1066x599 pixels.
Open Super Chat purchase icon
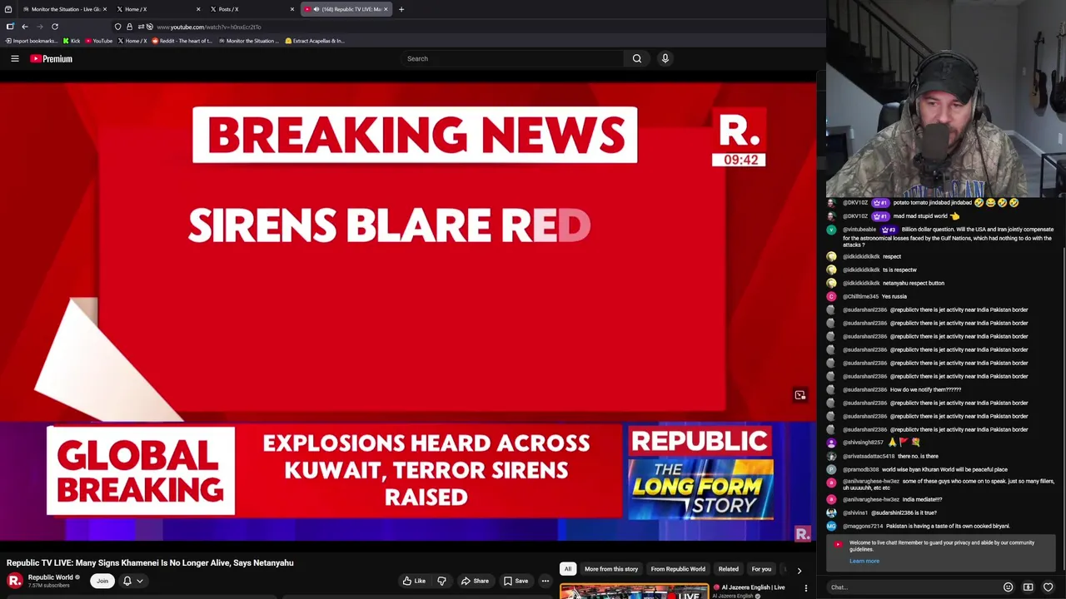coord(1028,587)
